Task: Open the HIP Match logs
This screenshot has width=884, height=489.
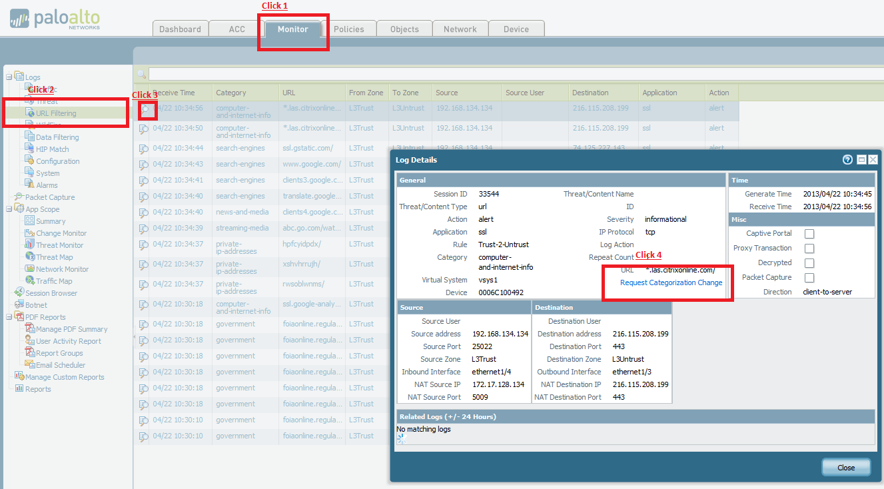Action: tap(52, 149)
